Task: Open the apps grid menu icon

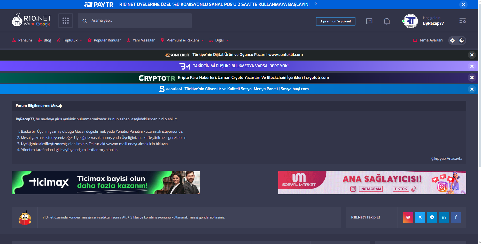Action: click(x=66, y=21)
